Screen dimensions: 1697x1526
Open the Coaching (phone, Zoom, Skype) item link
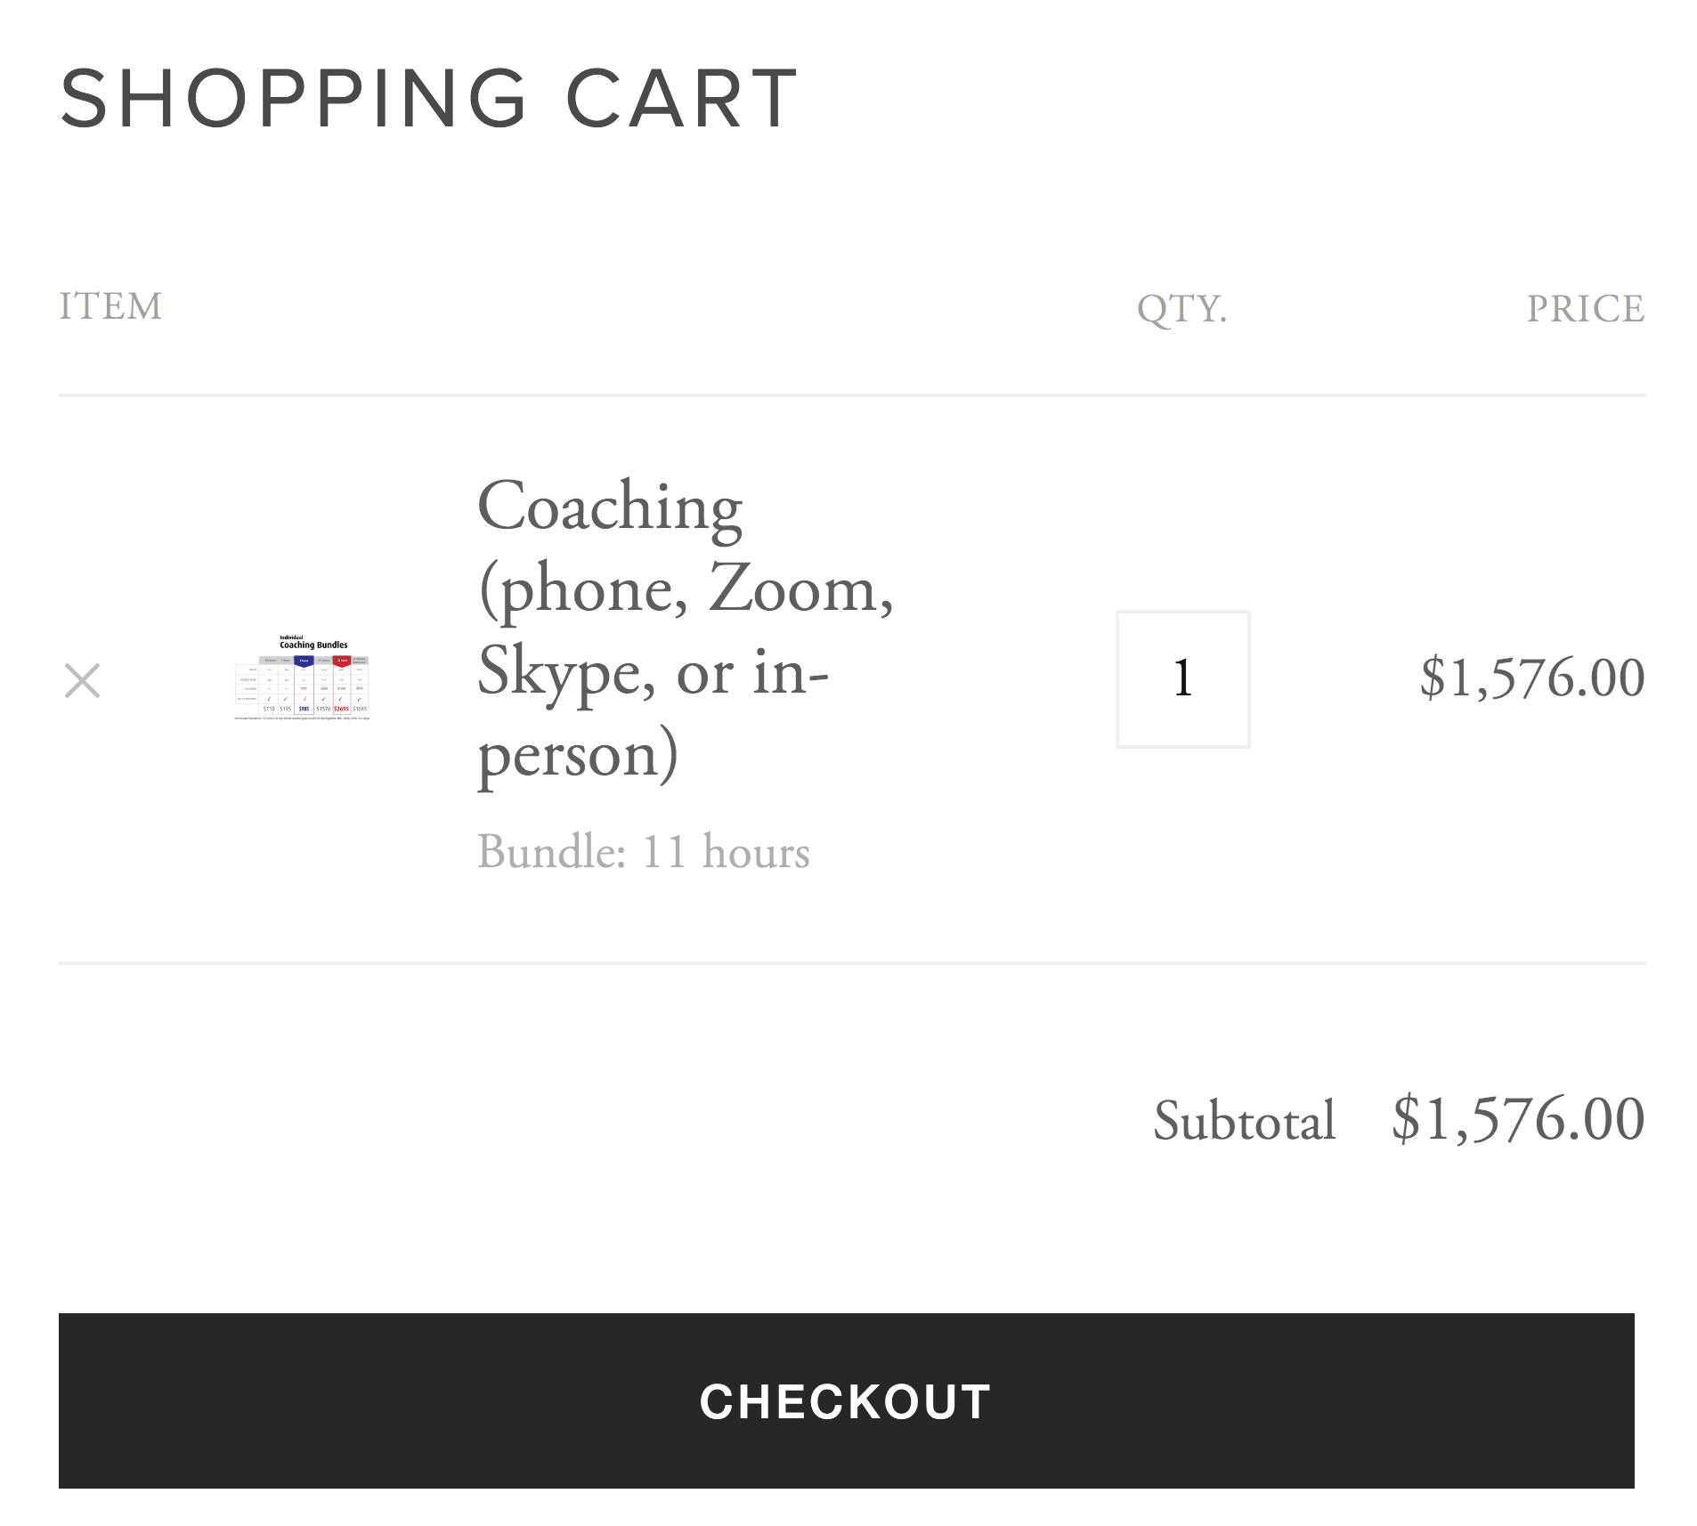(686, 630)
